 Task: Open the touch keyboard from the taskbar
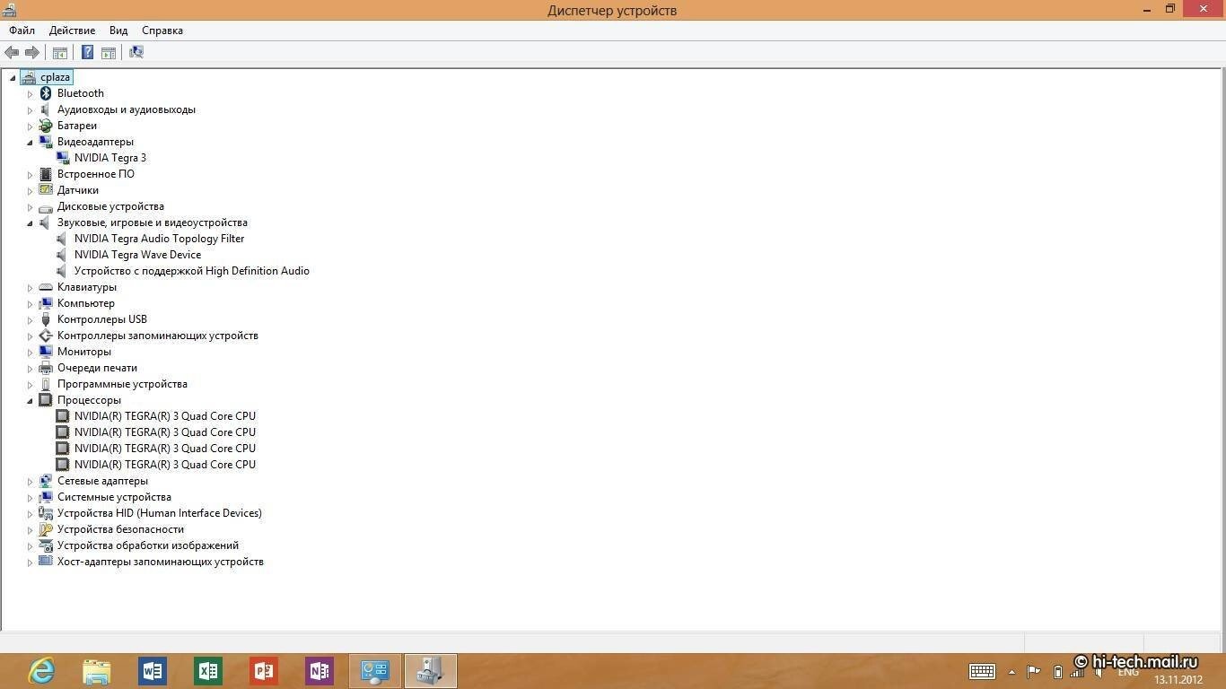click(x=982, y=671)
